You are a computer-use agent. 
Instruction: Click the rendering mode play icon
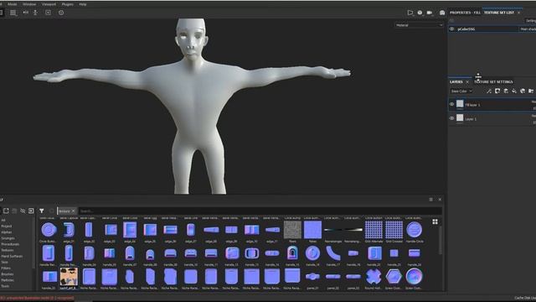410,13
